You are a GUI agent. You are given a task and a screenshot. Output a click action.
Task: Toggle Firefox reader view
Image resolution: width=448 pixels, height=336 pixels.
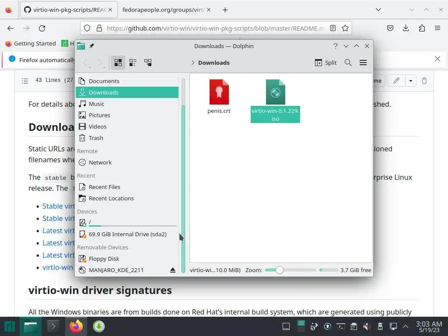tap(333, 28)
